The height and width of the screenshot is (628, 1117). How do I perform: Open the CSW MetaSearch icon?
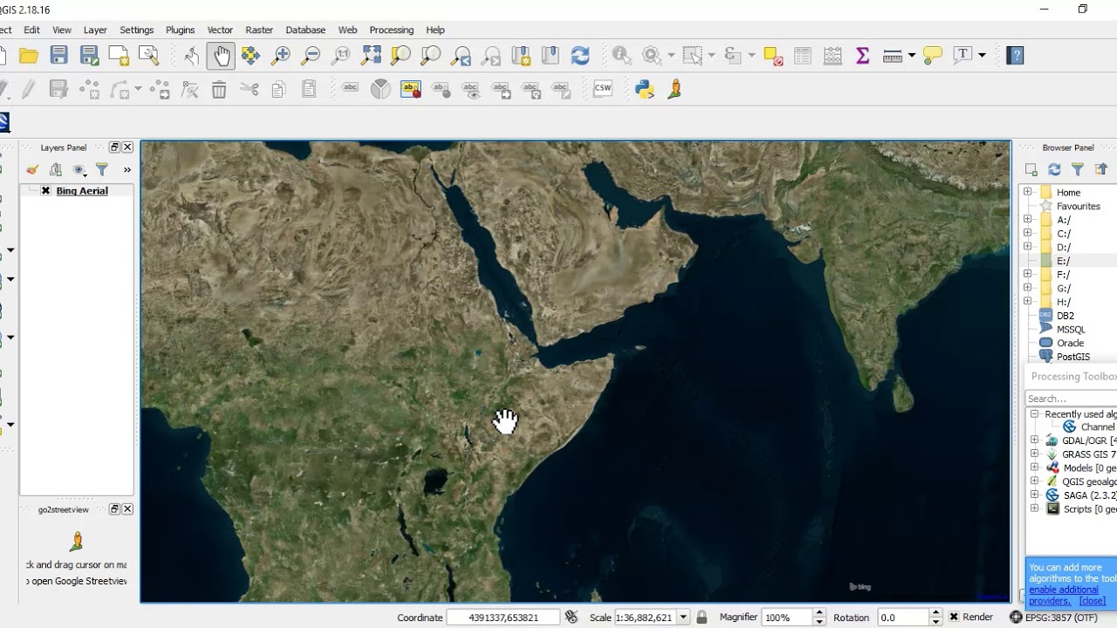tap(603, 89)
